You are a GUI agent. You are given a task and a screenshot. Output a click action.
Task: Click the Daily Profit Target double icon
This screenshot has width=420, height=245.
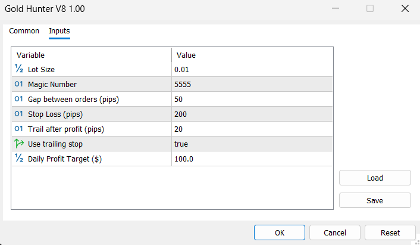tap(18, 159)
